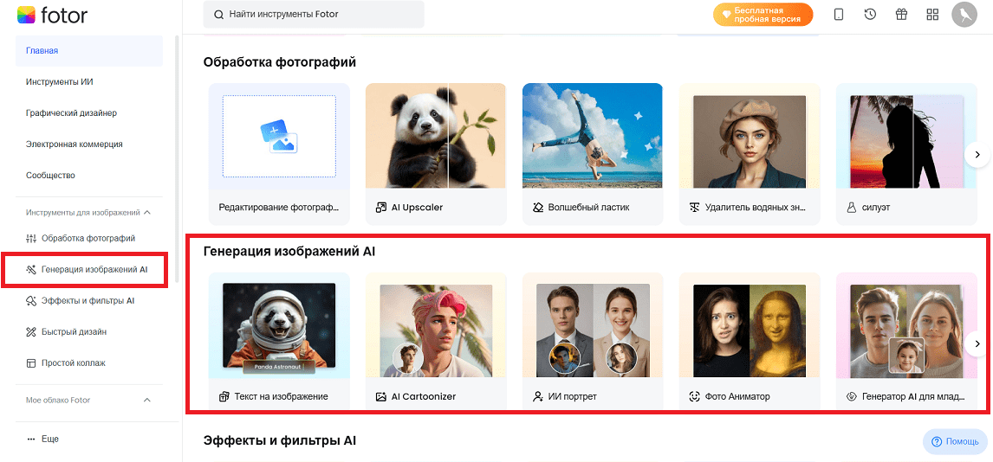
Task: Open the handstand Волшебный ластик thumbnail
Action: [593, 136]
